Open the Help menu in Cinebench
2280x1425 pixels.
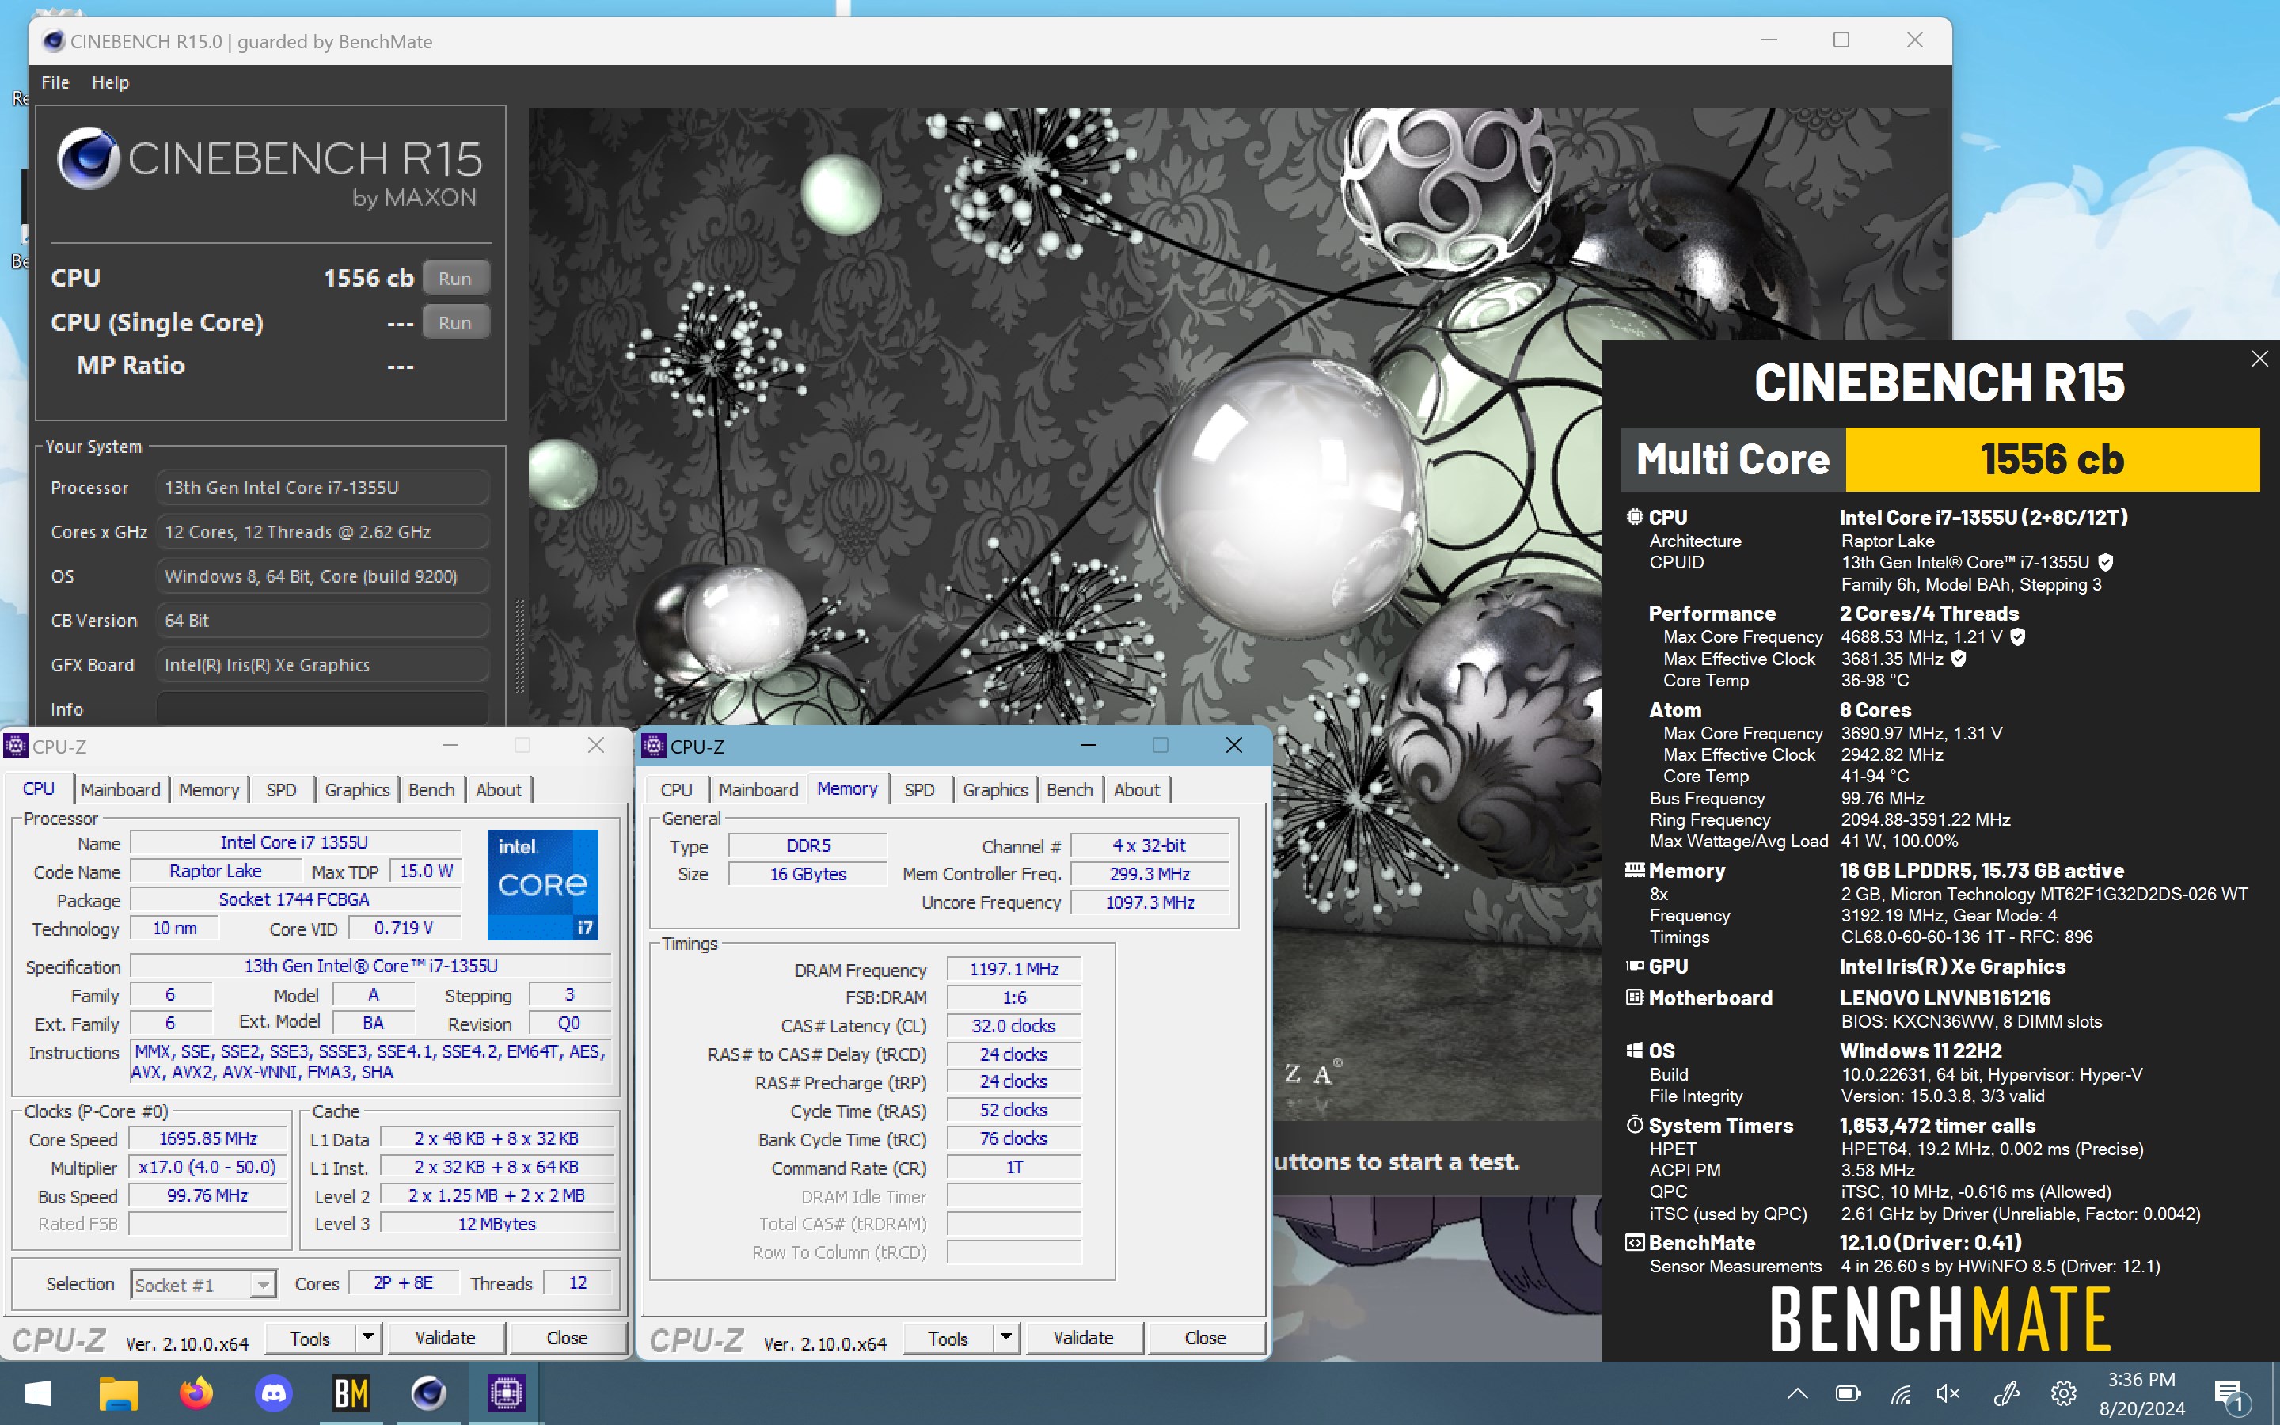110,83
